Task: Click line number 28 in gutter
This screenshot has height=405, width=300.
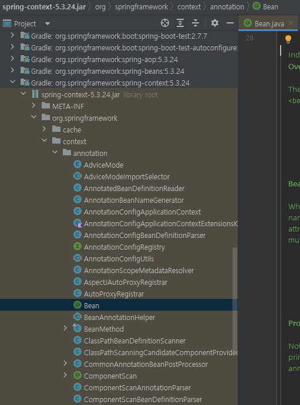Action: tap(250, 38)
